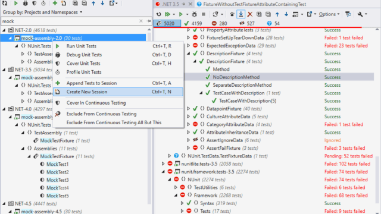Screen dimensions: 381x214
Task: Cover tests via explorer toolbar shield icon
Action: 35,3
